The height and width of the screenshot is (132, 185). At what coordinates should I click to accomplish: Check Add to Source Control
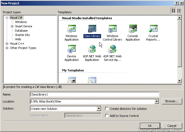click(107, 116)
